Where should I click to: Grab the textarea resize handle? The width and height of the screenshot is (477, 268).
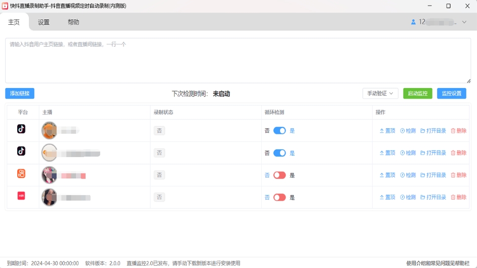[469, 81]
